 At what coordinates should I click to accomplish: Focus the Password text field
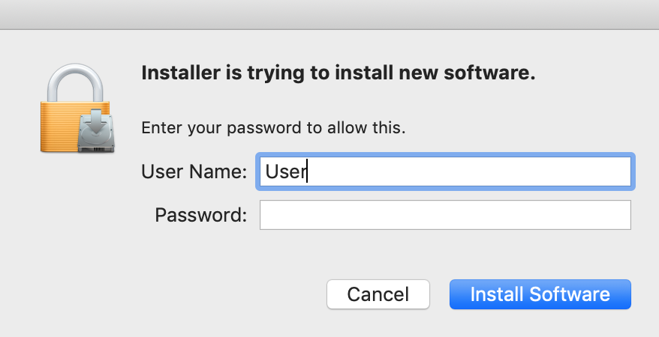coord(445,215)
